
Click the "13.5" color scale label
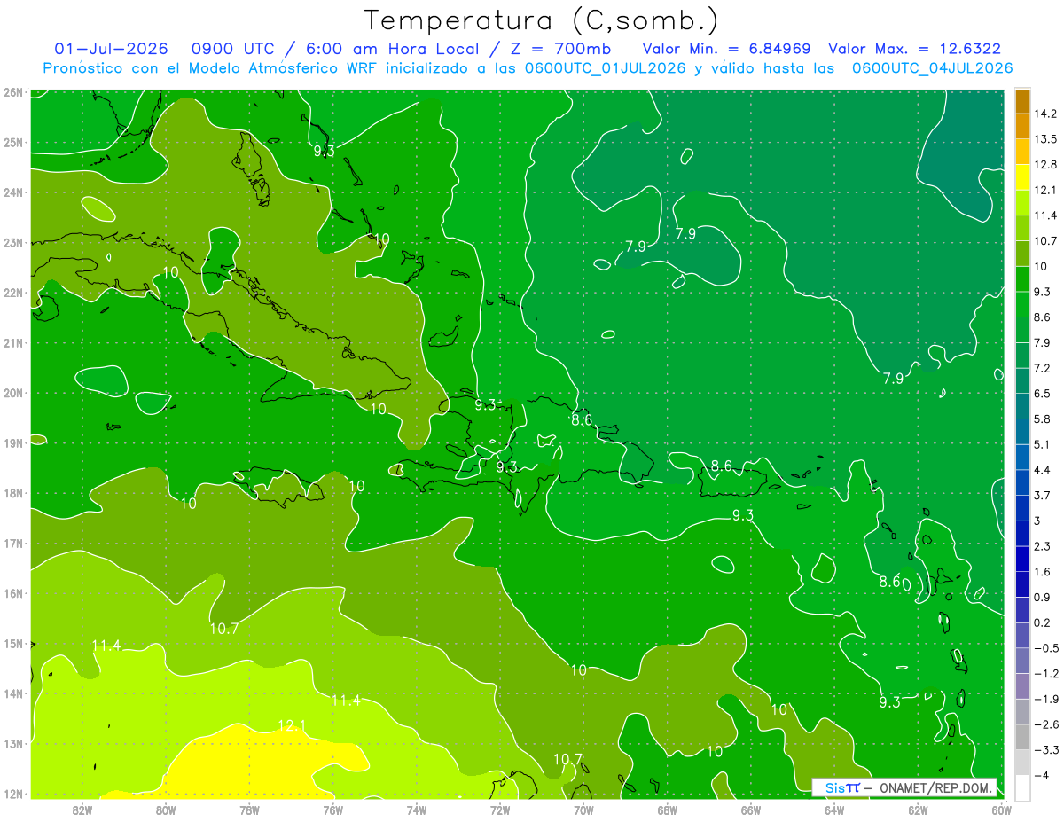point(1046,139)
